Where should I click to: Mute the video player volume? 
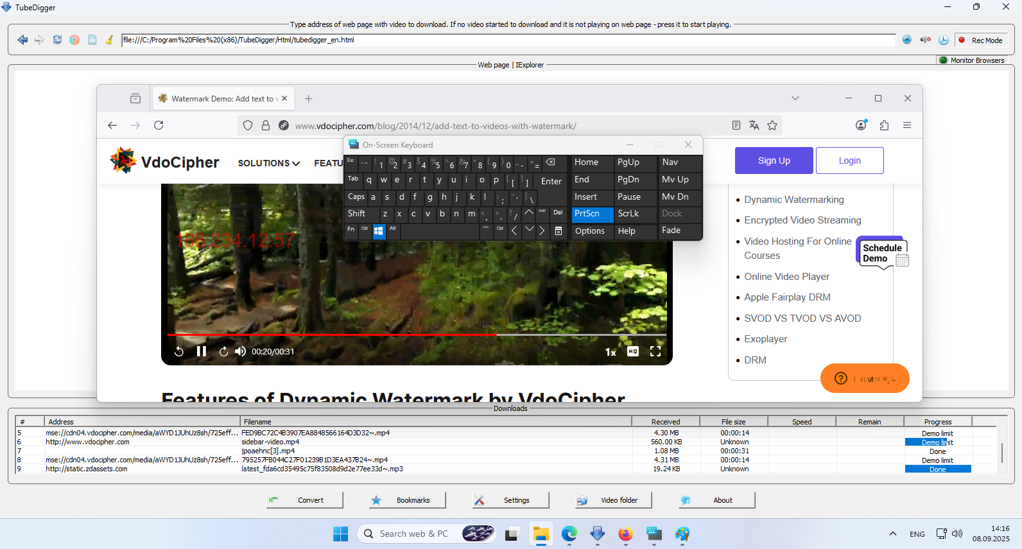(x=241, y=351)
